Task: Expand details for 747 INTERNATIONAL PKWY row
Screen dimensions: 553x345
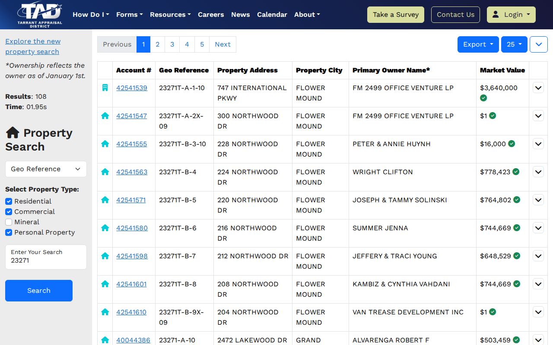Action: click(x=538, y=88)
